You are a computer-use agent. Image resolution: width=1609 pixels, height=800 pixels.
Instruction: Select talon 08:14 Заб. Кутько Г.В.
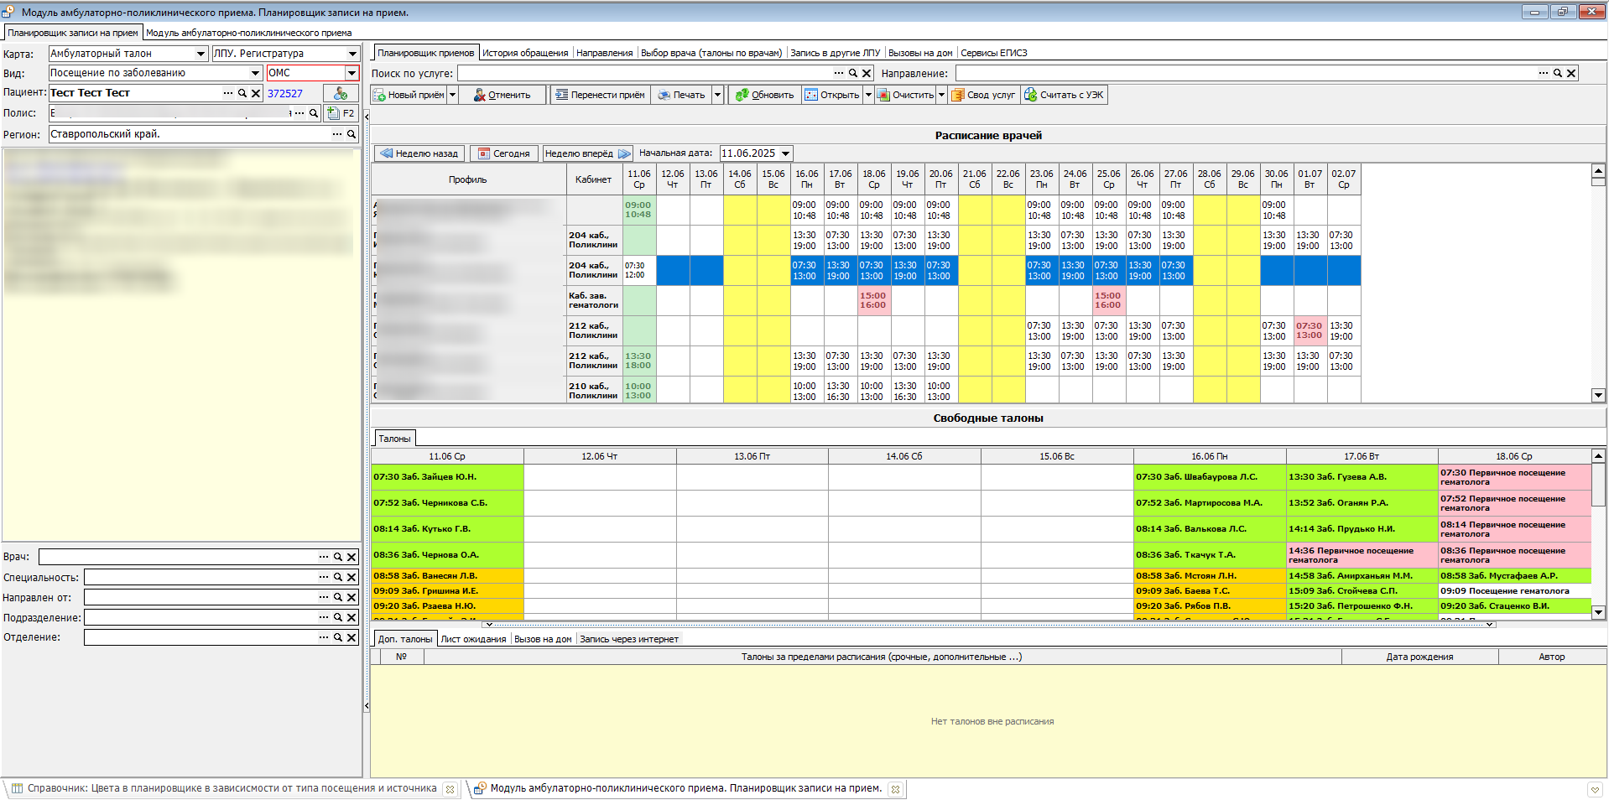coord(447,529)
